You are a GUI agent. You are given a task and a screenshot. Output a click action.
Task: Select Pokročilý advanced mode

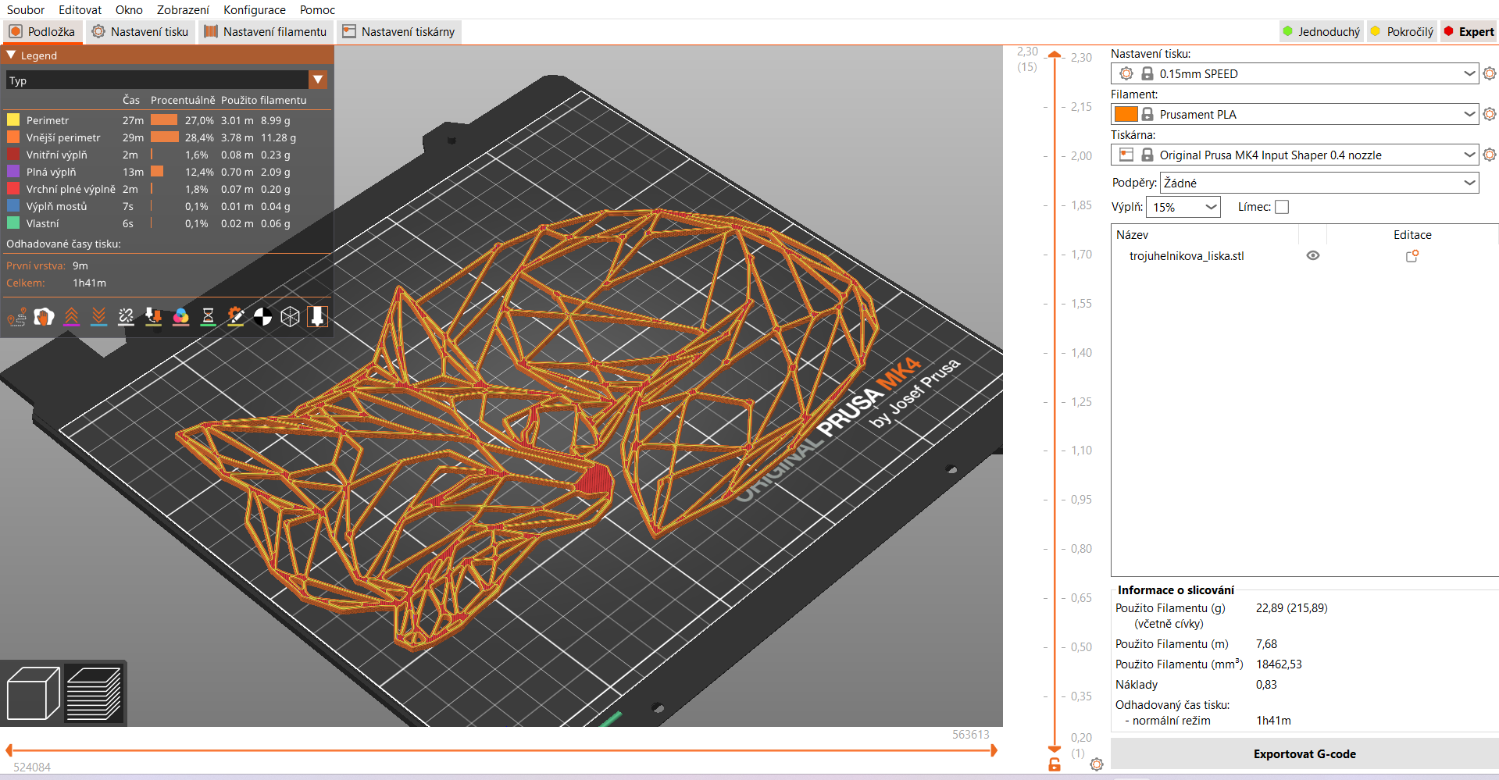[1403, 32]
